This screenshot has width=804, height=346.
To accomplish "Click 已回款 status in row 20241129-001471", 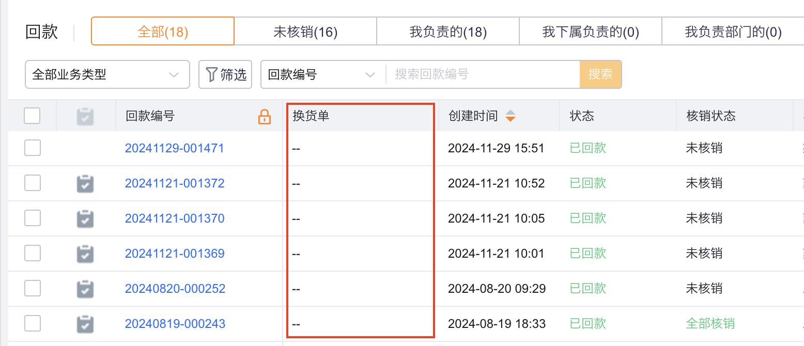I will click(588, 148).
